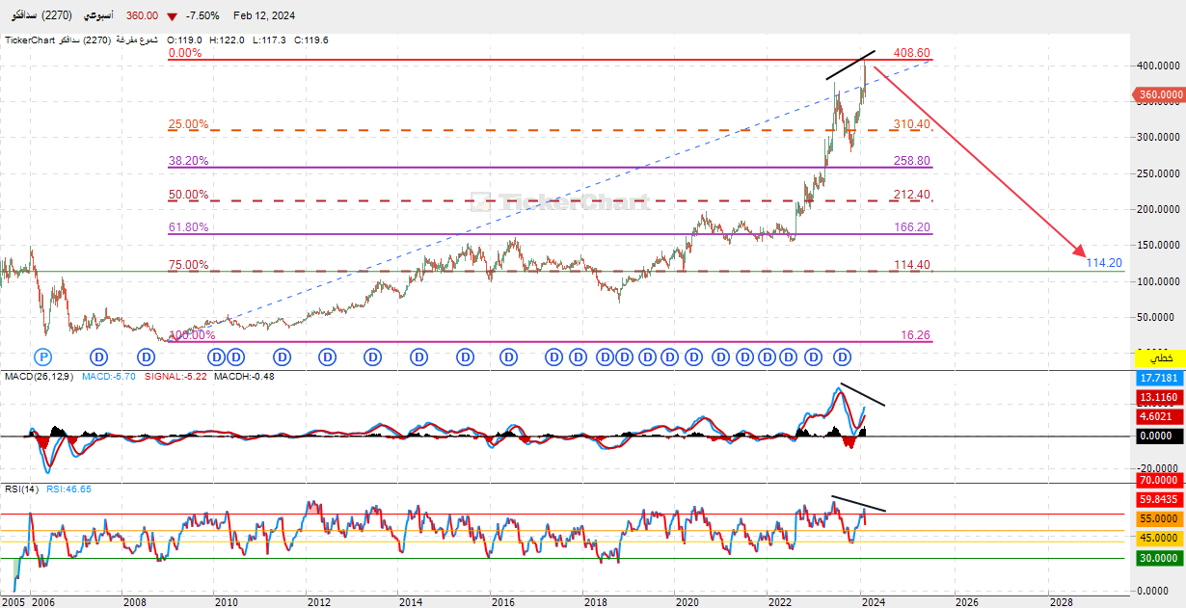The height and width of the screenshot is (608, 1186).
Task: Click the شموع مفرغة chart type label
Action: [x=140, y=40]
